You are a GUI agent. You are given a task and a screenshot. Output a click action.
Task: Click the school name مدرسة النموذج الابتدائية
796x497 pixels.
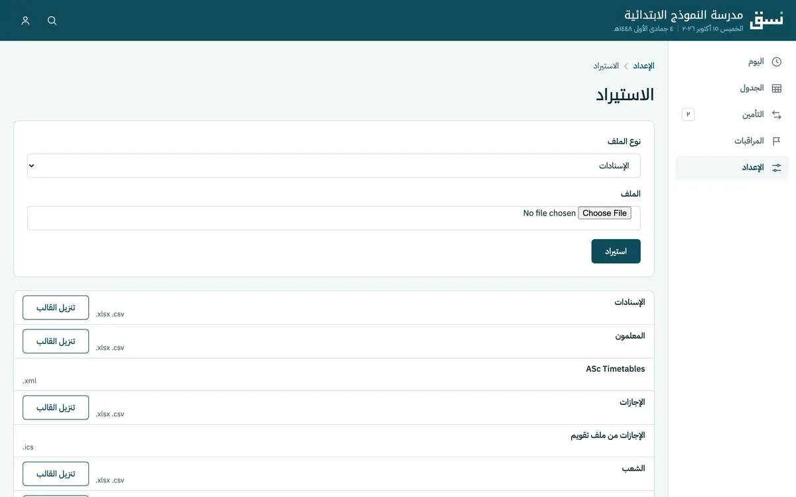[683, 15]
